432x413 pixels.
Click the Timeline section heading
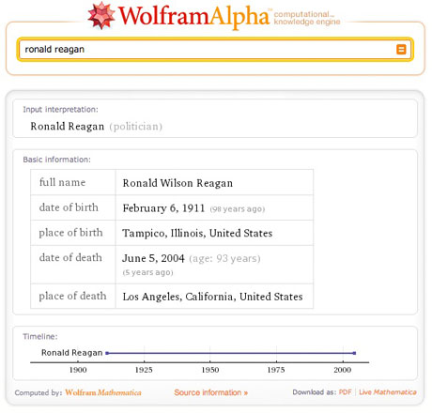[40, 337]
